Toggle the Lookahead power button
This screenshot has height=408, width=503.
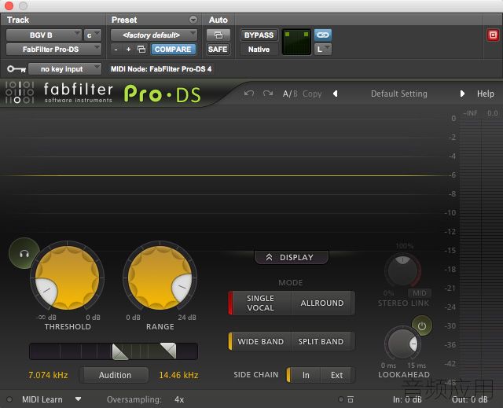pyautogui.click(x=421, y=326)
